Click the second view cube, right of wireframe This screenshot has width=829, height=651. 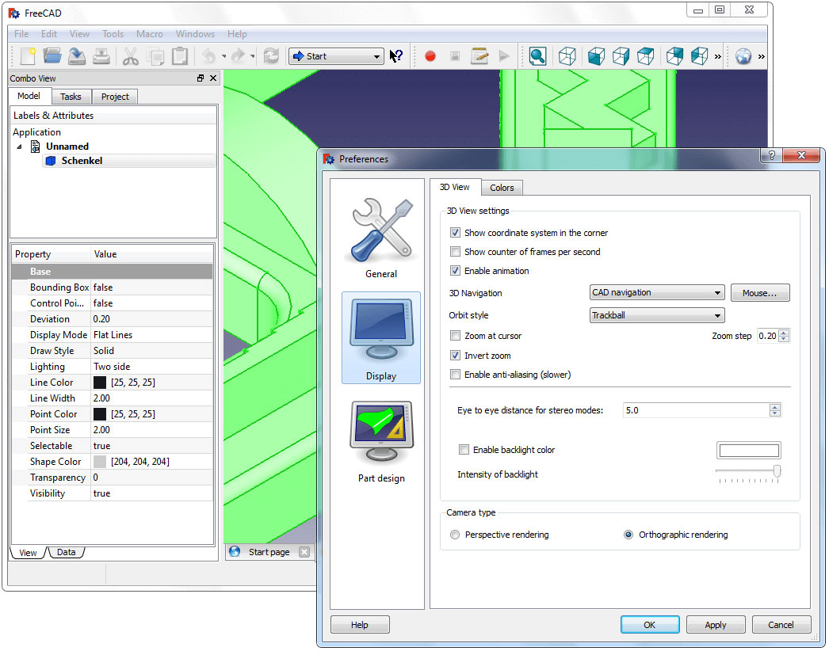click(x=596, y=56)
